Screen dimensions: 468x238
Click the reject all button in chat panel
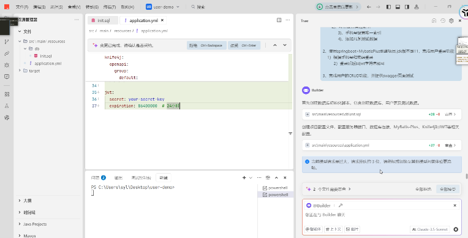[423, 189]
